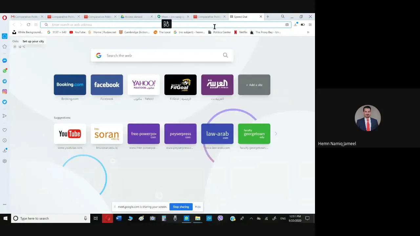Open The Proxy Bay bookmark
The image size is (420, 236).
pyautogui.click(x=265, y=32)
